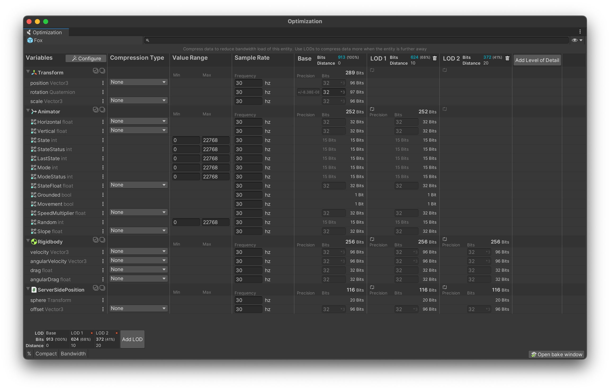Click Add Level of Detail button
Viewport: 610px width, 390px height.
[x=537, y=60]
